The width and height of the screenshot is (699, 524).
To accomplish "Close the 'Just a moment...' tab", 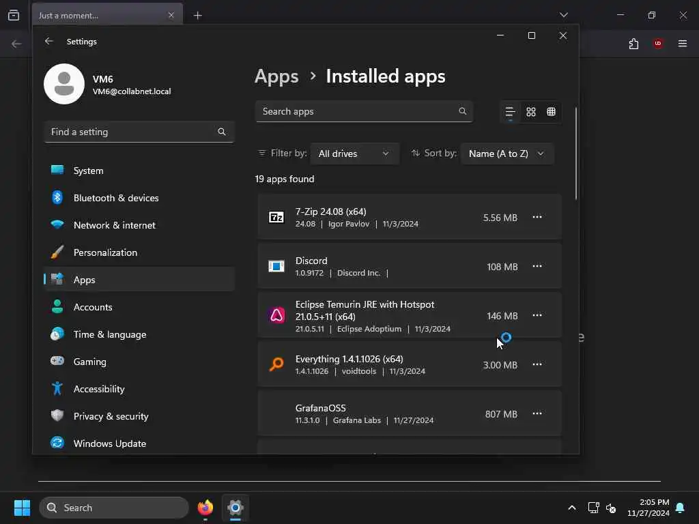I will click(x=171, y=15).
